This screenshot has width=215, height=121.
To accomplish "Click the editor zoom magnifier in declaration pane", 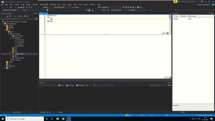I will pos(168,33).
